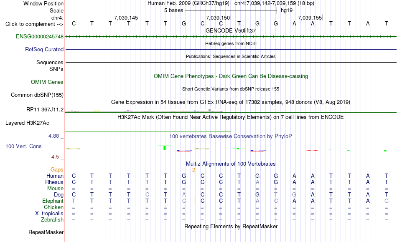The height and width of the screenshot is (242, 397).
Task: Open Layered H3K27Ac track label
Action: pyautogui.click(x=27, y=123)
